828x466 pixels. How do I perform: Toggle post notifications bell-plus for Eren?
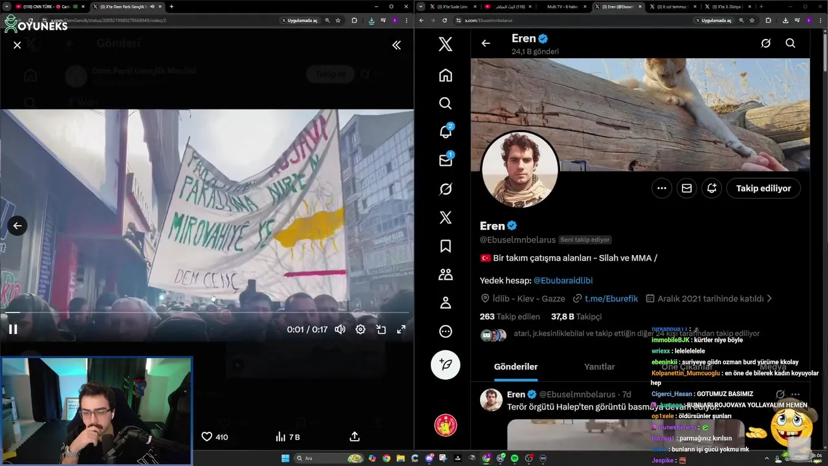712,188
